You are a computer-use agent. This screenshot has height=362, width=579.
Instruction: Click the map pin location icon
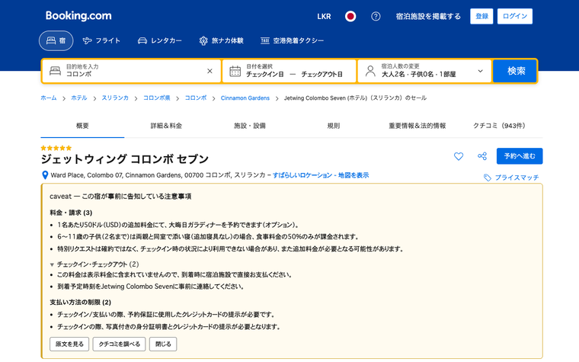(45, 175)
